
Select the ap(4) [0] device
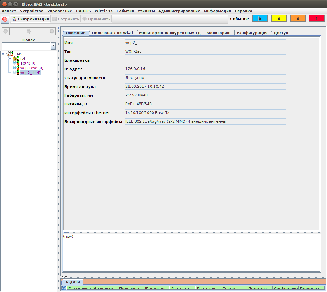pos(28,63)
